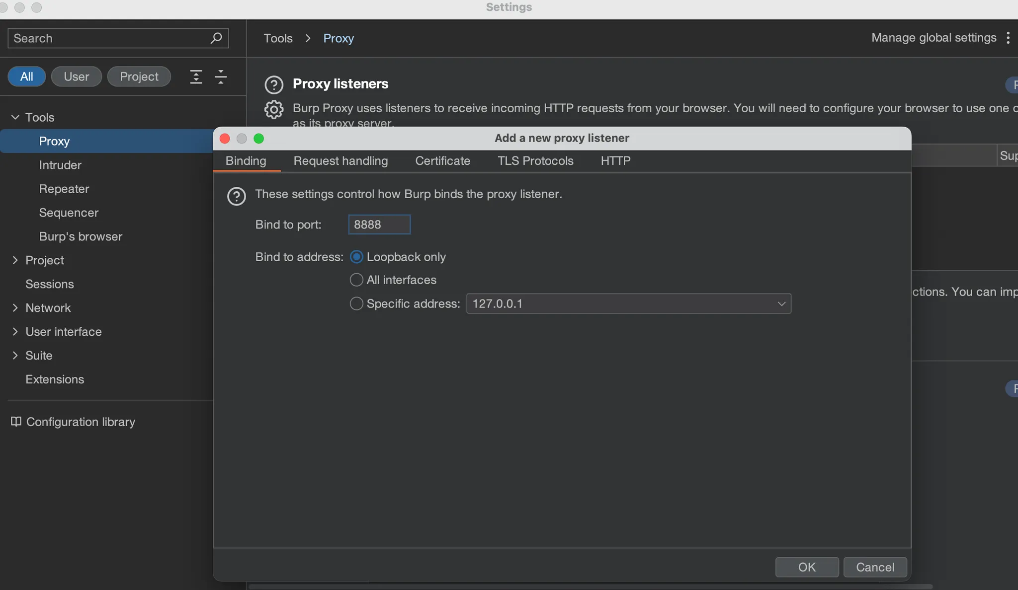Click the expand all sections icon

196,76
